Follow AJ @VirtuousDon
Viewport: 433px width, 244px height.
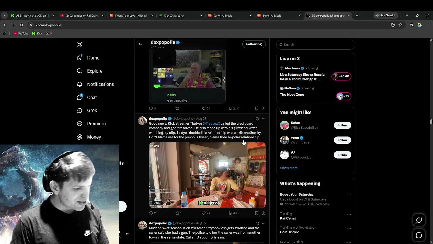tap(342, 155)
